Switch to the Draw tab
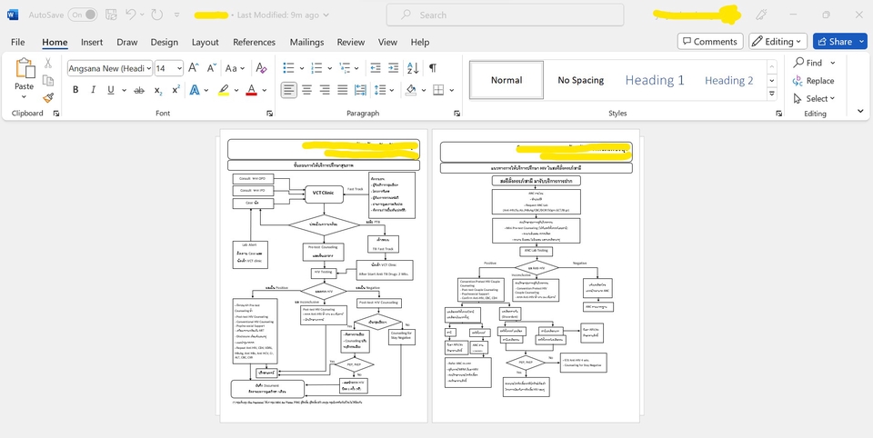 tap(127, 42)
